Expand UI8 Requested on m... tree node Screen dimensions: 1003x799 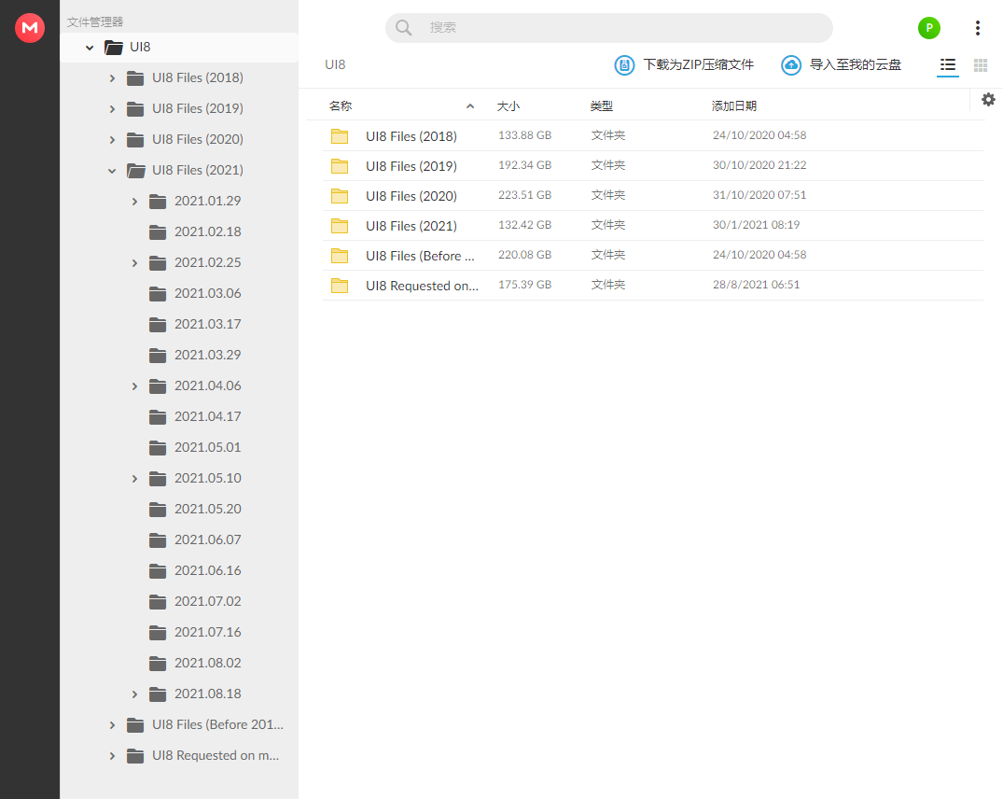coord(112,755)
